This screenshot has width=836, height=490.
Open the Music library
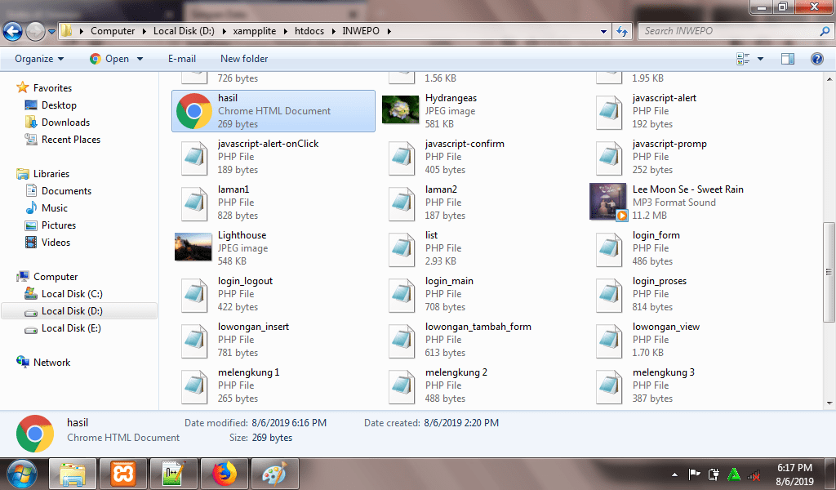point(55,208)
